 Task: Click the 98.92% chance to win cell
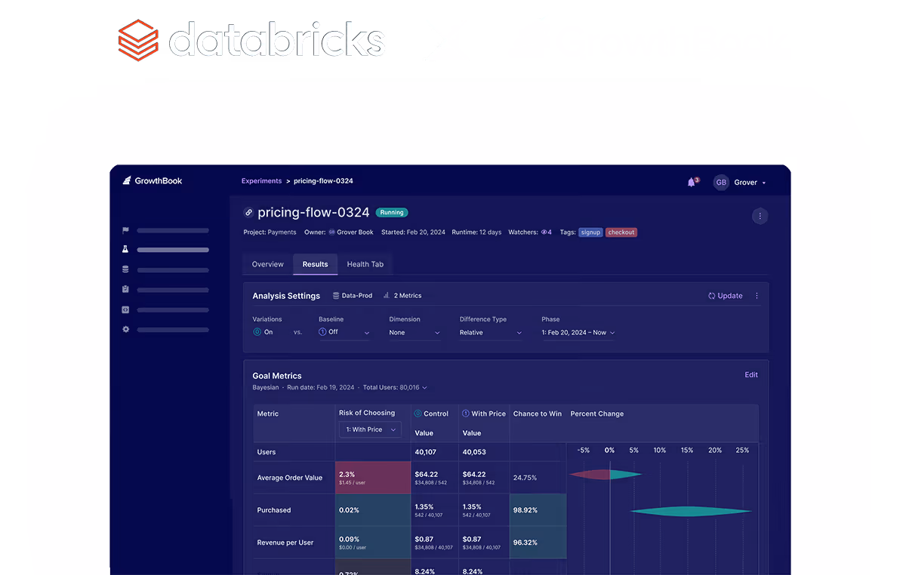(538, 510)
